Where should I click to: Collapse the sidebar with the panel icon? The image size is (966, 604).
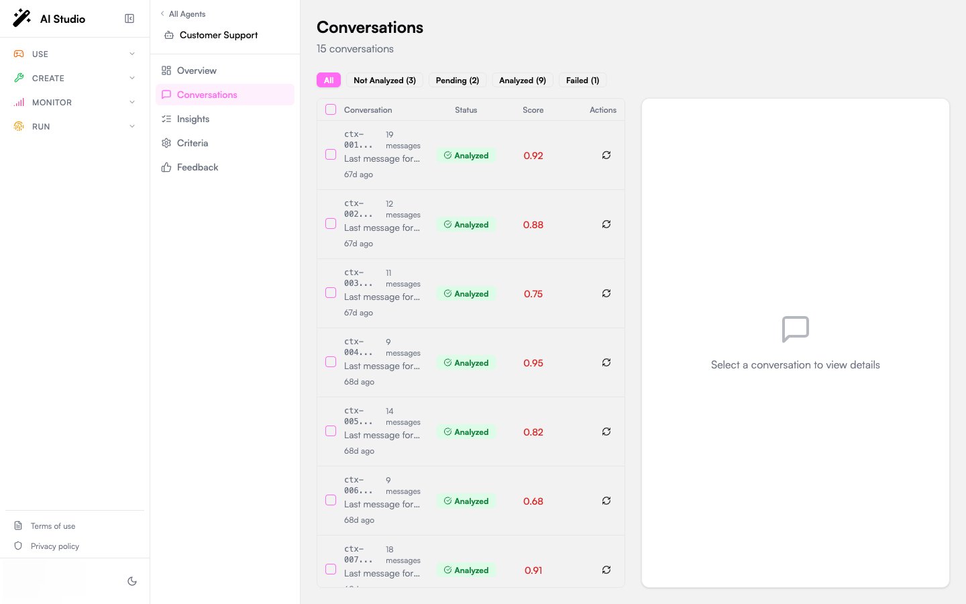(129, 19)
